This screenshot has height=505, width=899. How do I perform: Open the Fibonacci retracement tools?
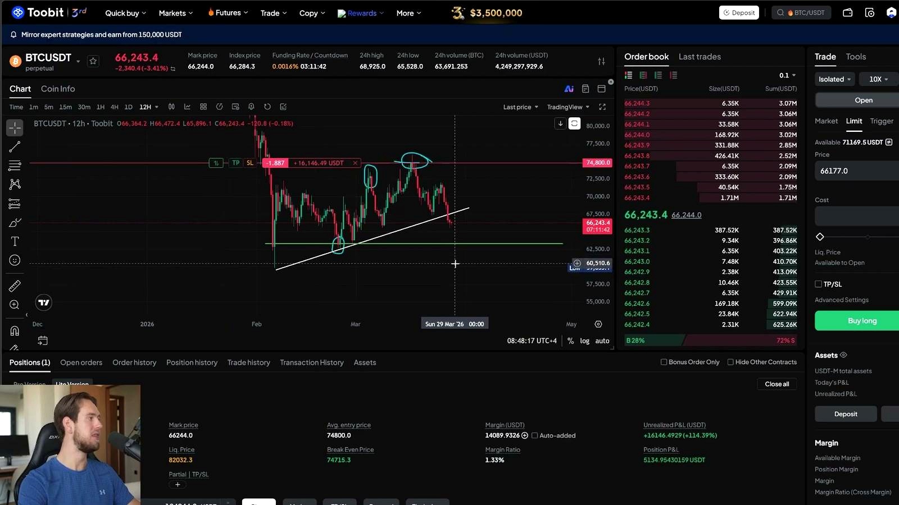15,166
